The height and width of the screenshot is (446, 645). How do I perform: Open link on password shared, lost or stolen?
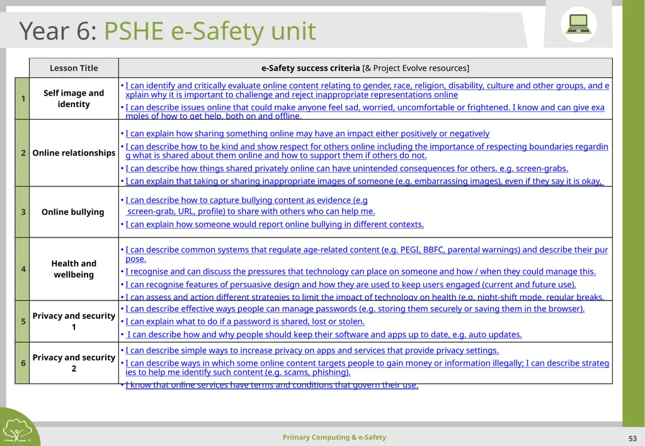click(245, 321)
